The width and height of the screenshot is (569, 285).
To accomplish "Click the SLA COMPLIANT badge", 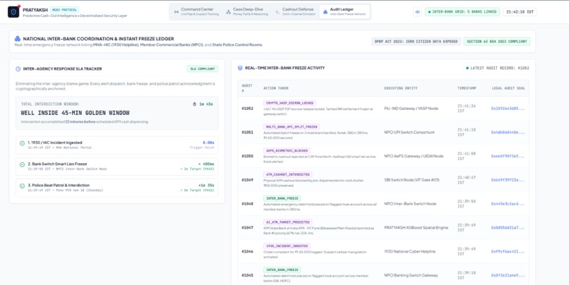I will point(203,69).
